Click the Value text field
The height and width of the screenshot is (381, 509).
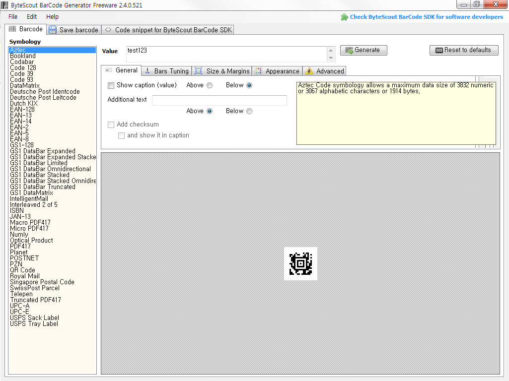pos(226,54)
